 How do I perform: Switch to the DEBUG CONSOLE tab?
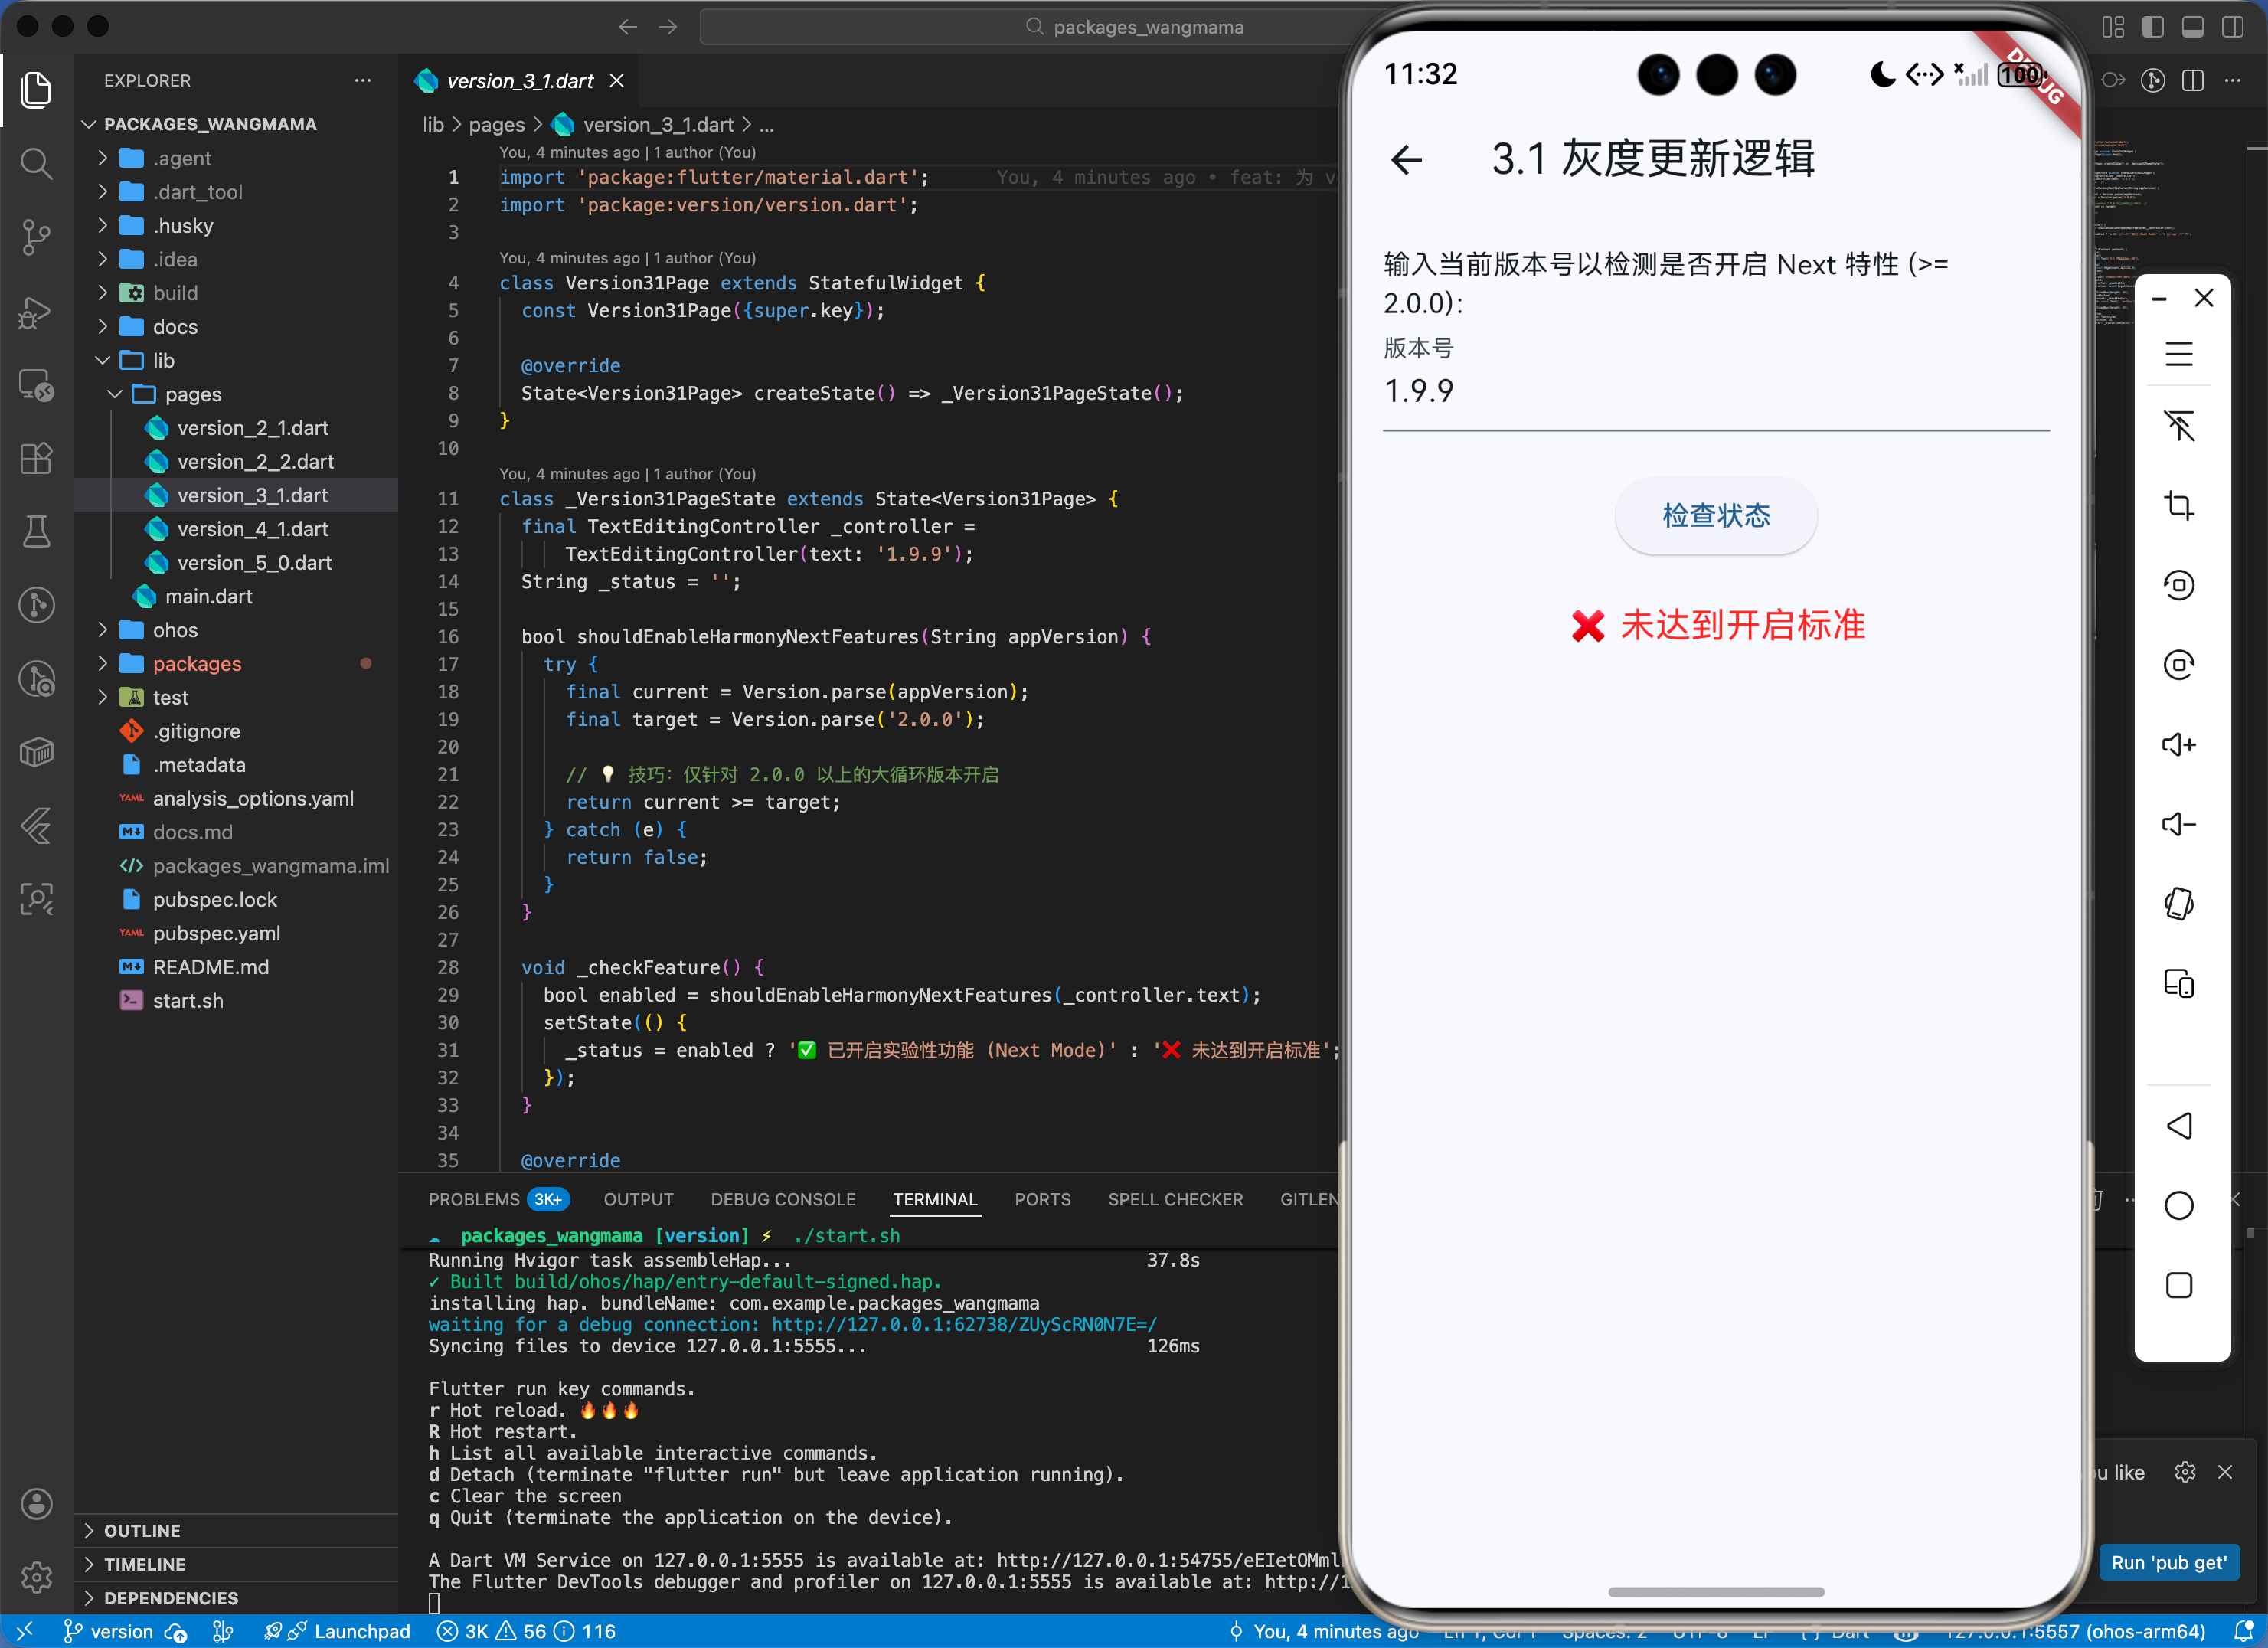coord(783,1199)
